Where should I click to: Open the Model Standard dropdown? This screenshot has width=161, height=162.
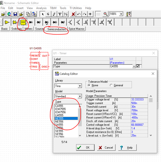pos(80,96)
